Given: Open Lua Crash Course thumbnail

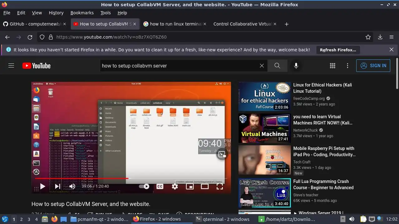Looking at the screenshot, I should [264, 193].
